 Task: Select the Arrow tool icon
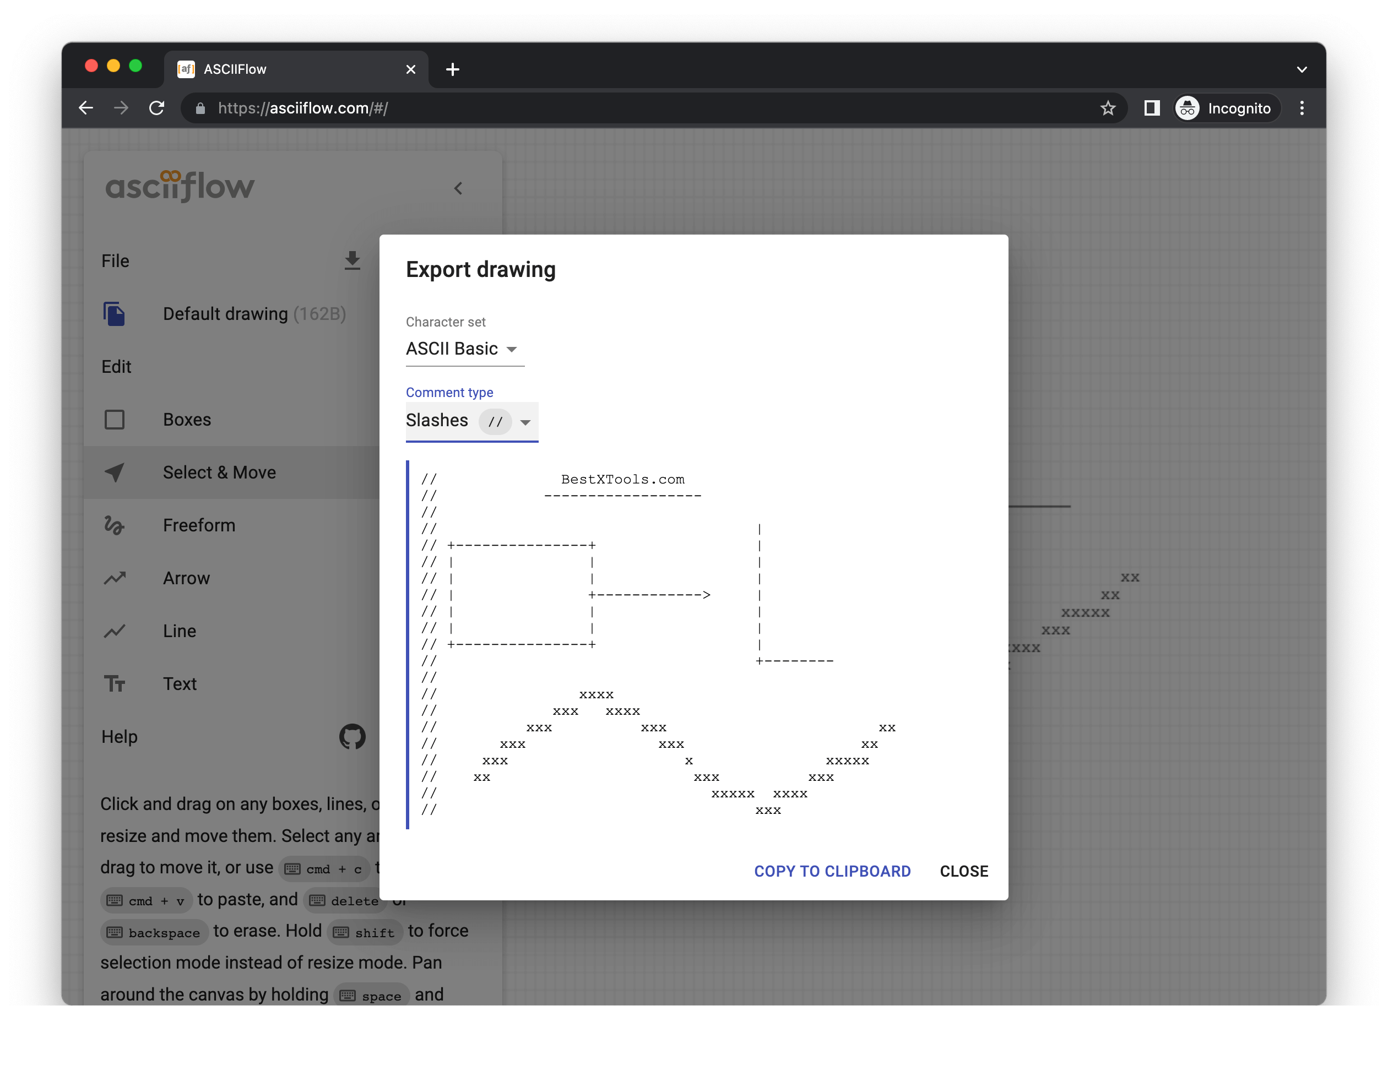tap(115, 578)
